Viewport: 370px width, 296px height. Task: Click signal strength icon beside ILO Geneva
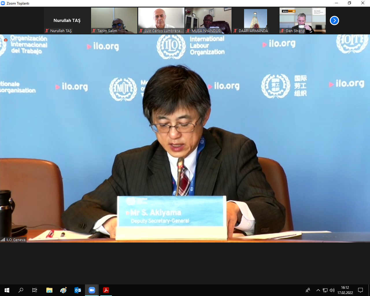[3, 240]
